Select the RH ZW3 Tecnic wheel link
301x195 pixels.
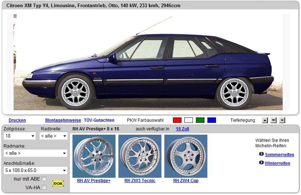[140, 181]
